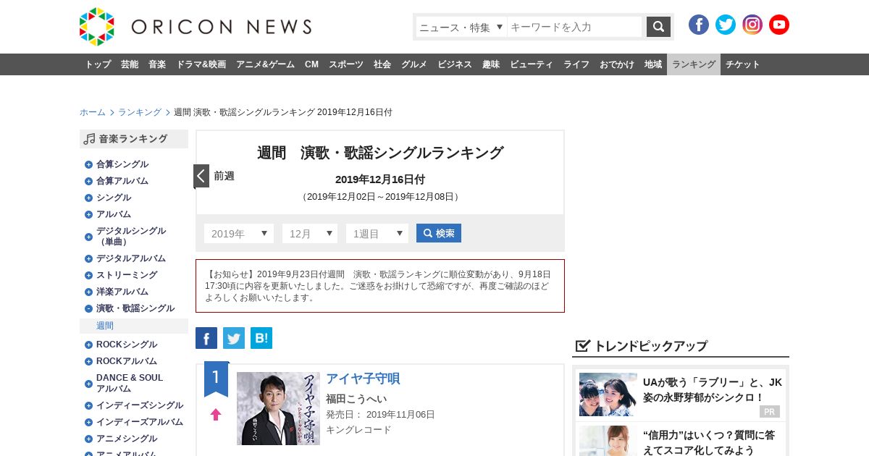
Task: Open Oricon YouTube icon in header
Action: [779, 25]
